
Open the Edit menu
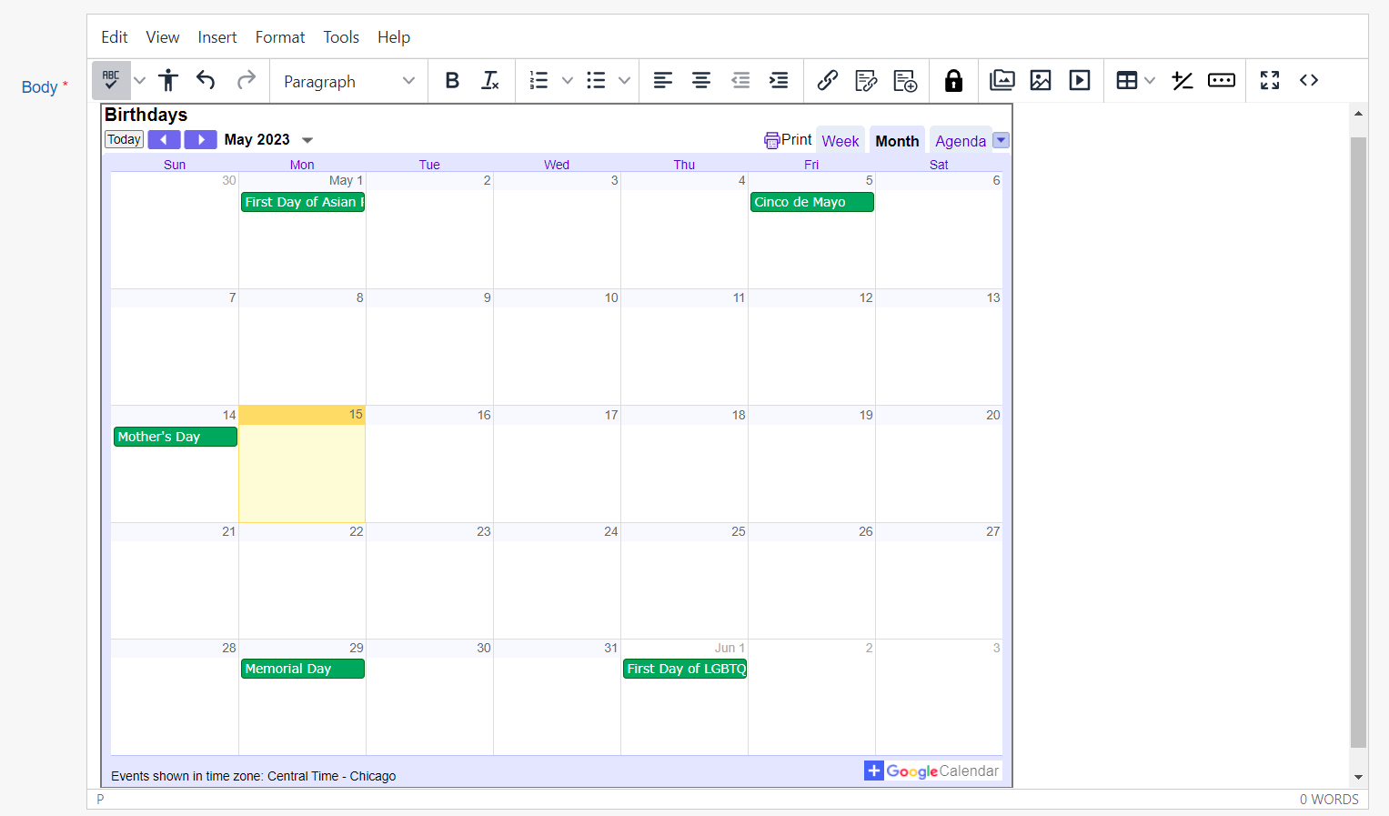tap(115, 37)
